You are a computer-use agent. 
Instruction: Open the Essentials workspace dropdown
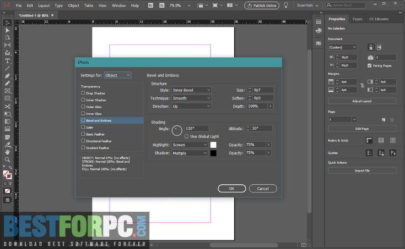click(x=307, y=5)
